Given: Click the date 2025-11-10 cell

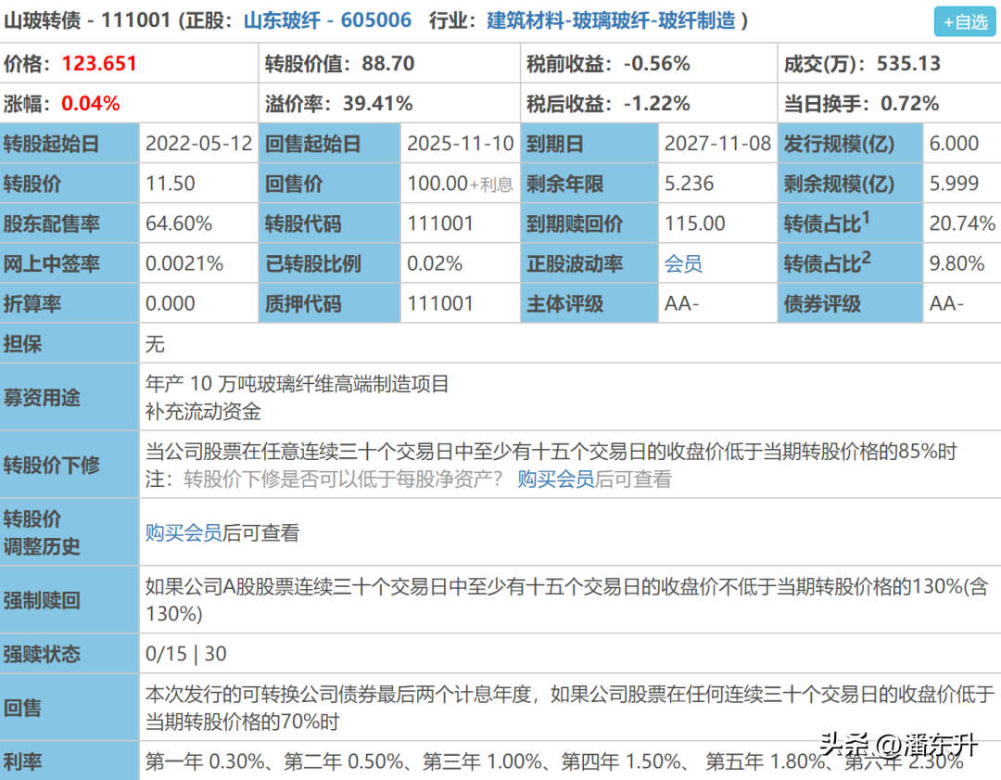Looking at the screenshot, I should point(461,143).
